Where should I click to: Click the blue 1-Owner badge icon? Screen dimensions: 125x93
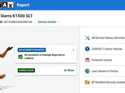(x=87, y=49)
